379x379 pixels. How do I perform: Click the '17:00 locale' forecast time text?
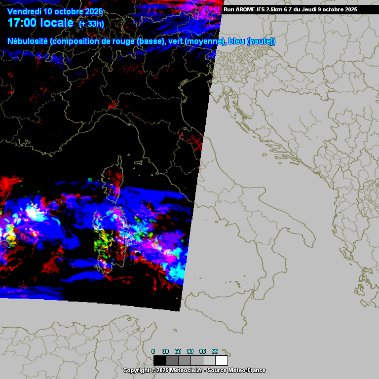tap(40, 23)
